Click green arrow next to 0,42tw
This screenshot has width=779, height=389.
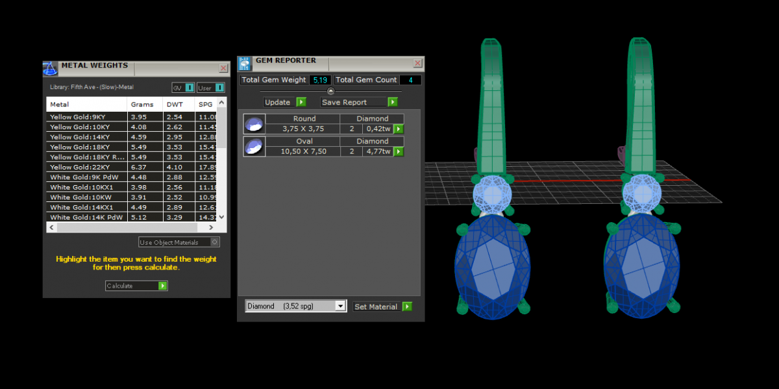[x=399, y=129]
